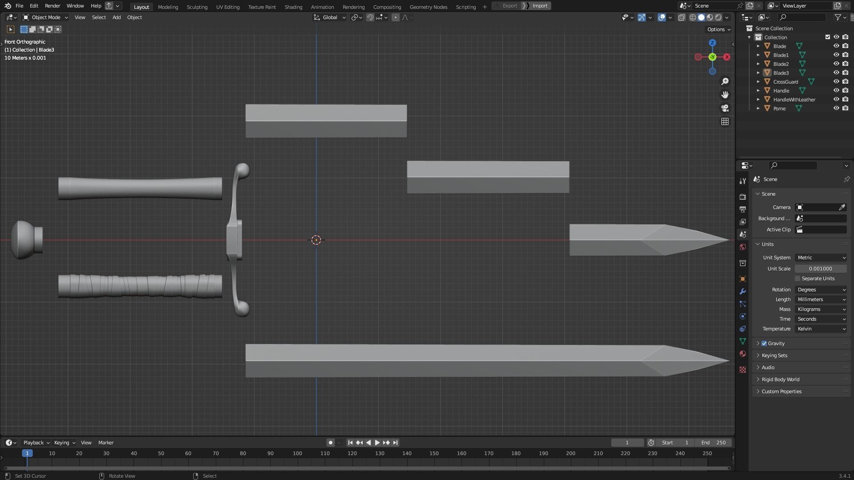Image resolution: width=854 pixels, height=480 pixels.
Task: Open the Material properties tab
Action: tap(743, 354)
